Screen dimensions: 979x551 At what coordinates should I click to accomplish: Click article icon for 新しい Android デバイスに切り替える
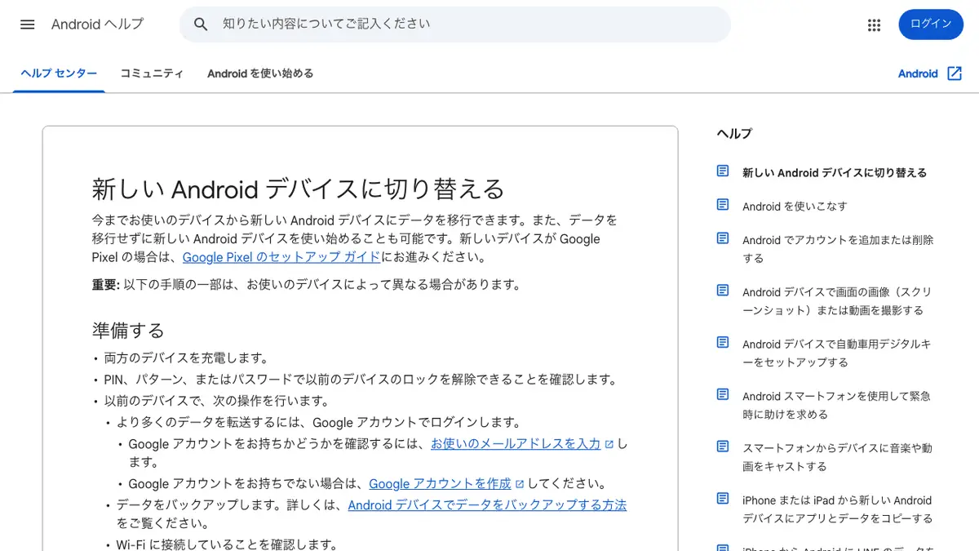click(723, 171)
